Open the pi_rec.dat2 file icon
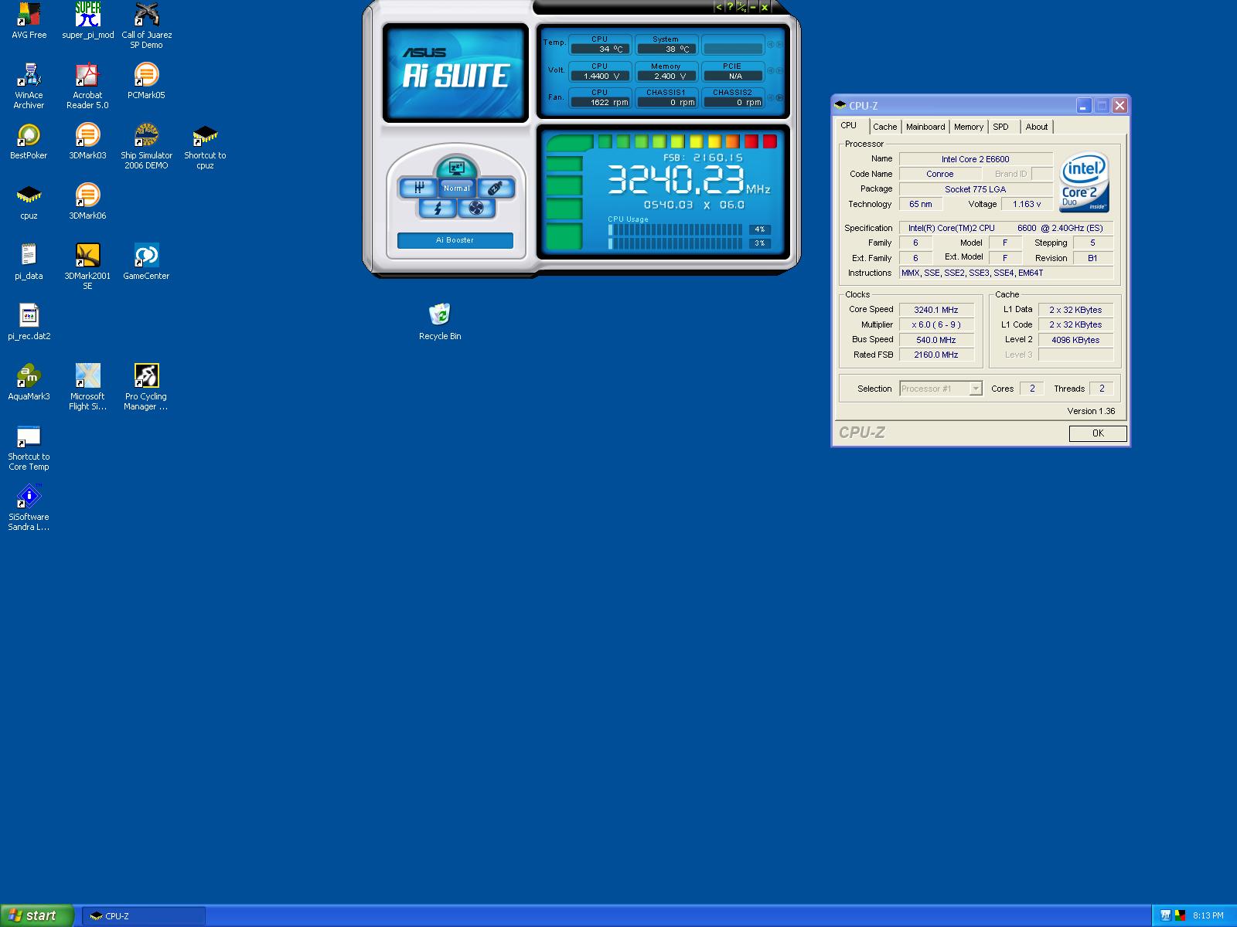Image resolution: width=1237 pixels, height=927 pixels. point(29,322)
